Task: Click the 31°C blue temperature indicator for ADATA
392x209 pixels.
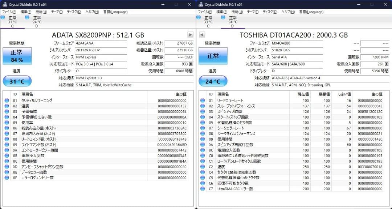Action: (17, 81)
